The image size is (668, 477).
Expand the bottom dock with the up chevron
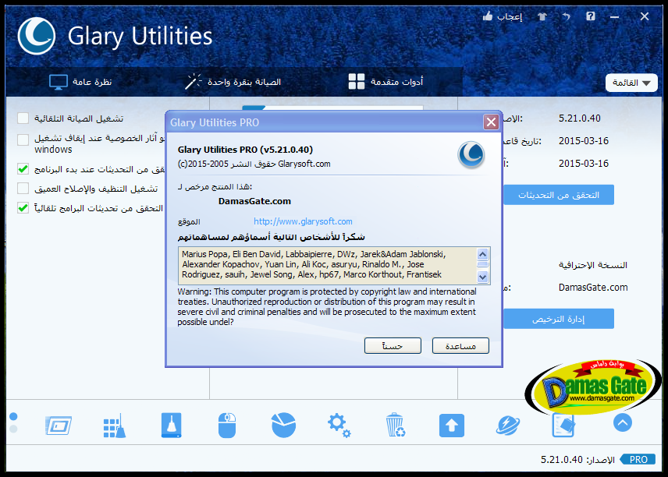623,423
